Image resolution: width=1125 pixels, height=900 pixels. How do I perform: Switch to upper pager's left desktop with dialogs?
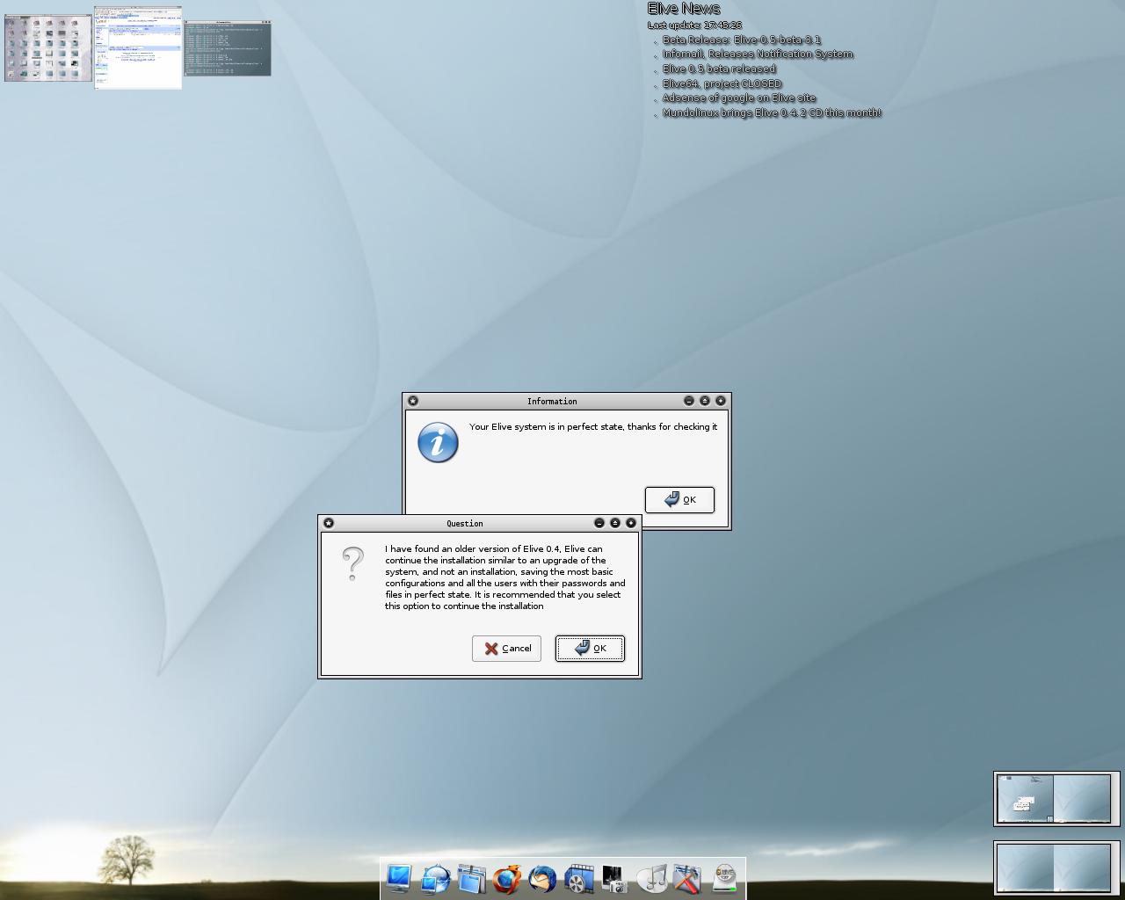click(1025, 799)
